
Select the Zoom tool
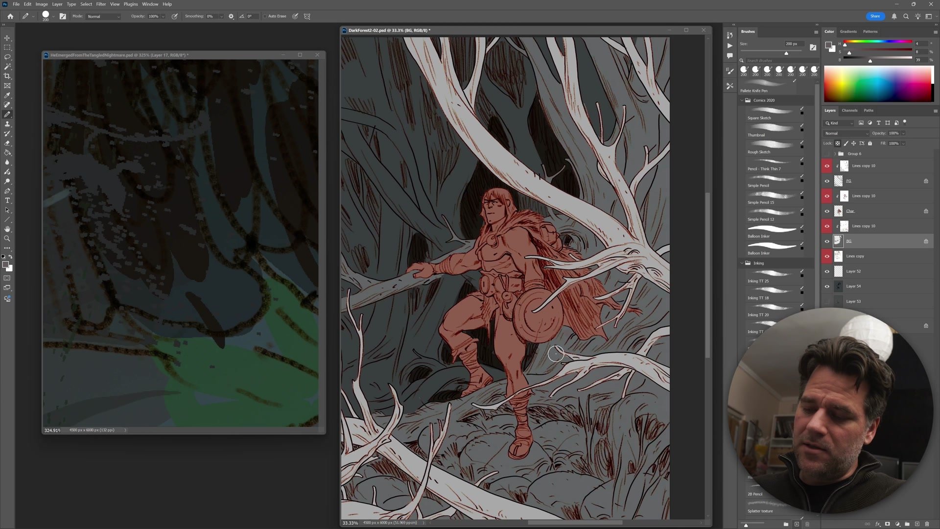click(7, 239)
